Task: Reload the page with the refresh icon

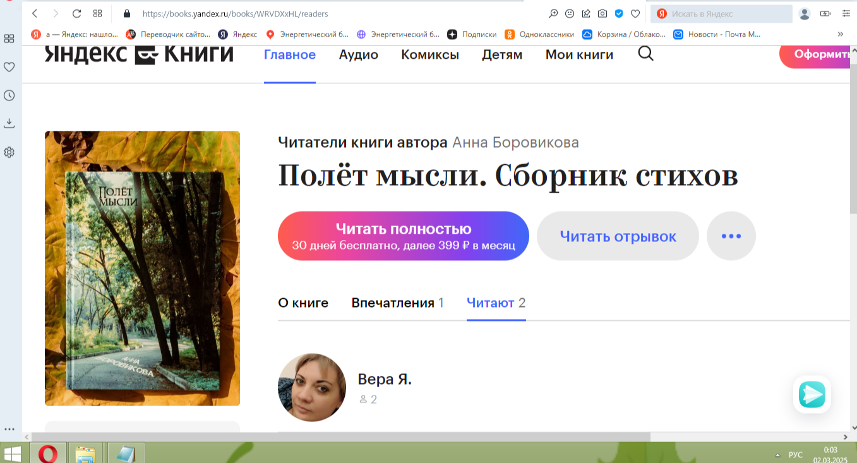Action: click(x=76, y=13)
